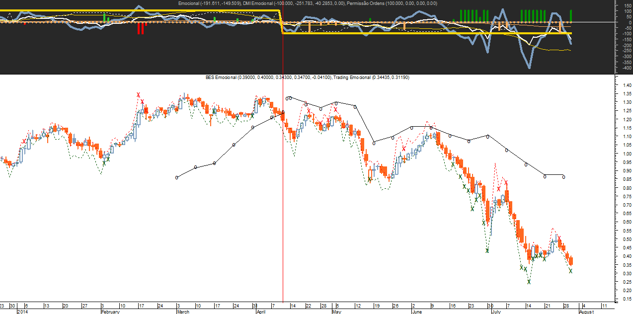Click the Emocional indicator title in top panel
This screenshot has height=314, width=633.
pos(210,3)
